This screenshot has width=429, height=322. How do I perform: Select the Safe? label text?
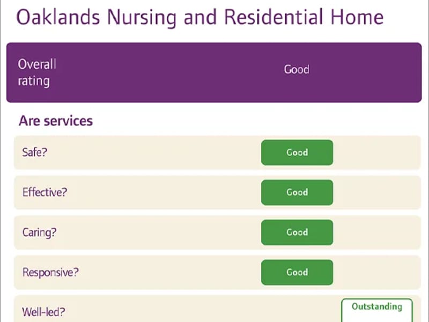[x=35, y=152]
